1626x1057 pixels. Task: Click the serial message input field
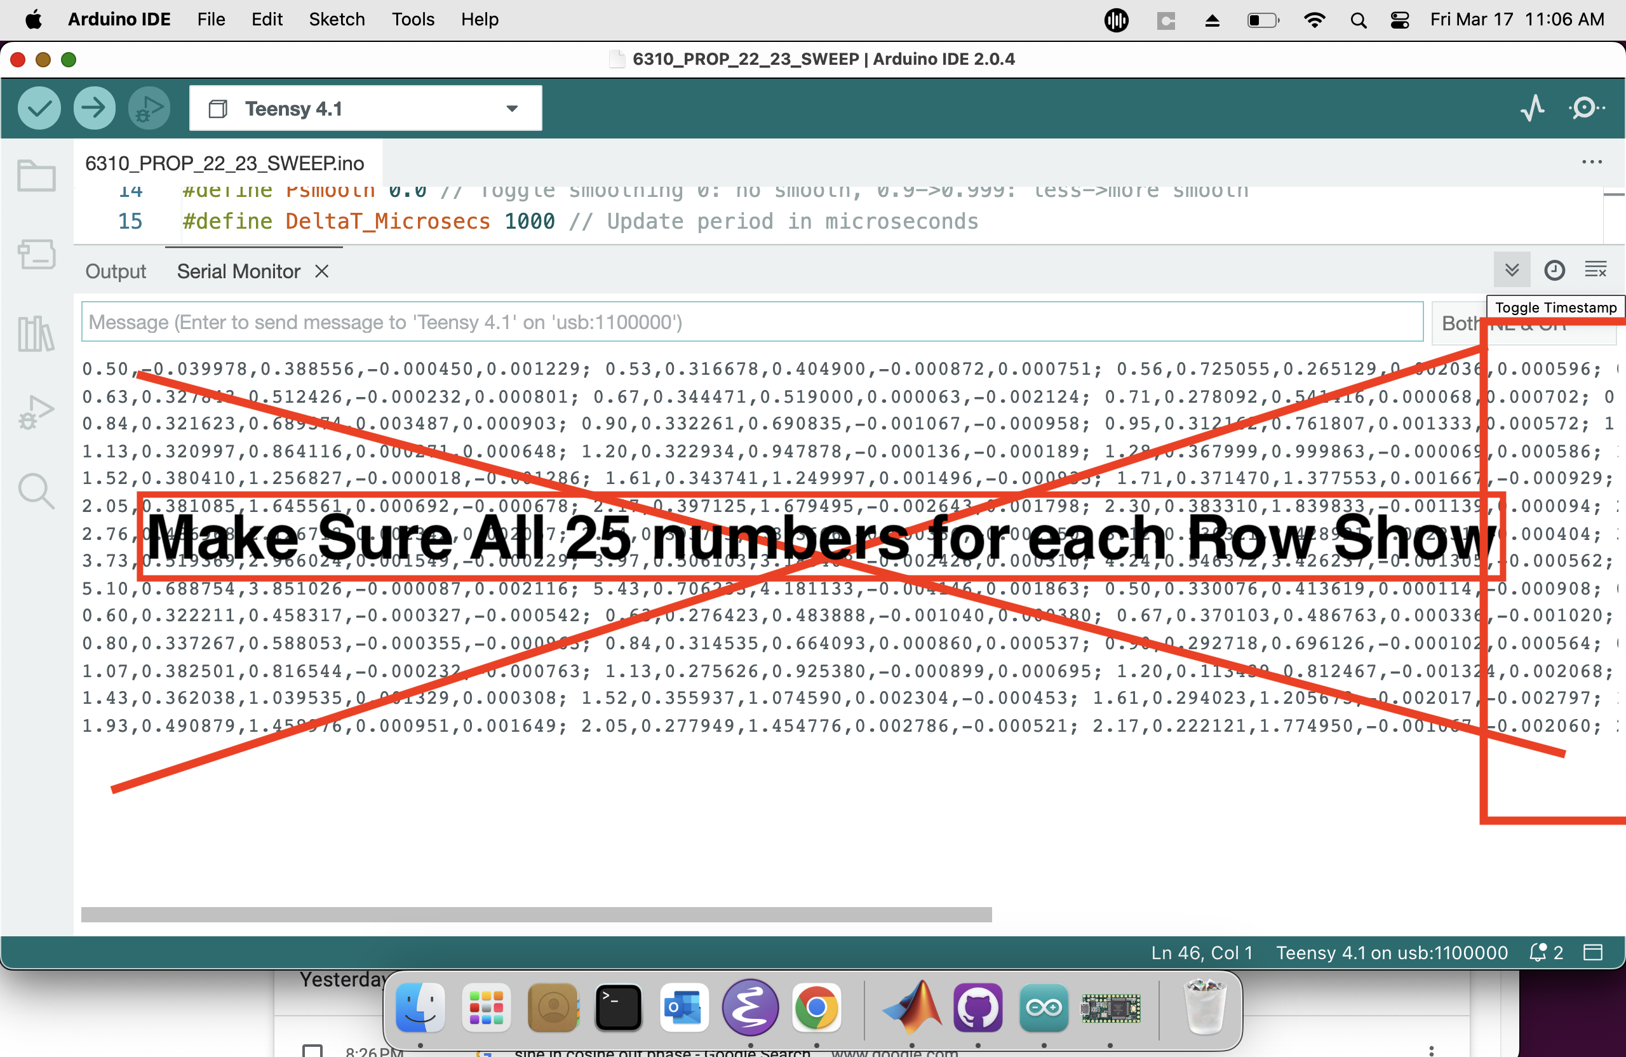click(x=751, y=322)
